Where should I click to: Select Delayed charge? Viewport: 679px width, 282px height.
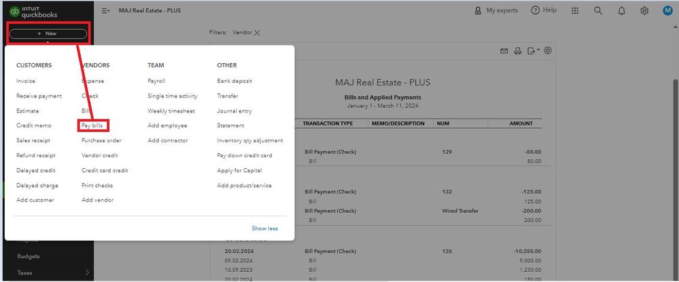[x=37, y=185]
